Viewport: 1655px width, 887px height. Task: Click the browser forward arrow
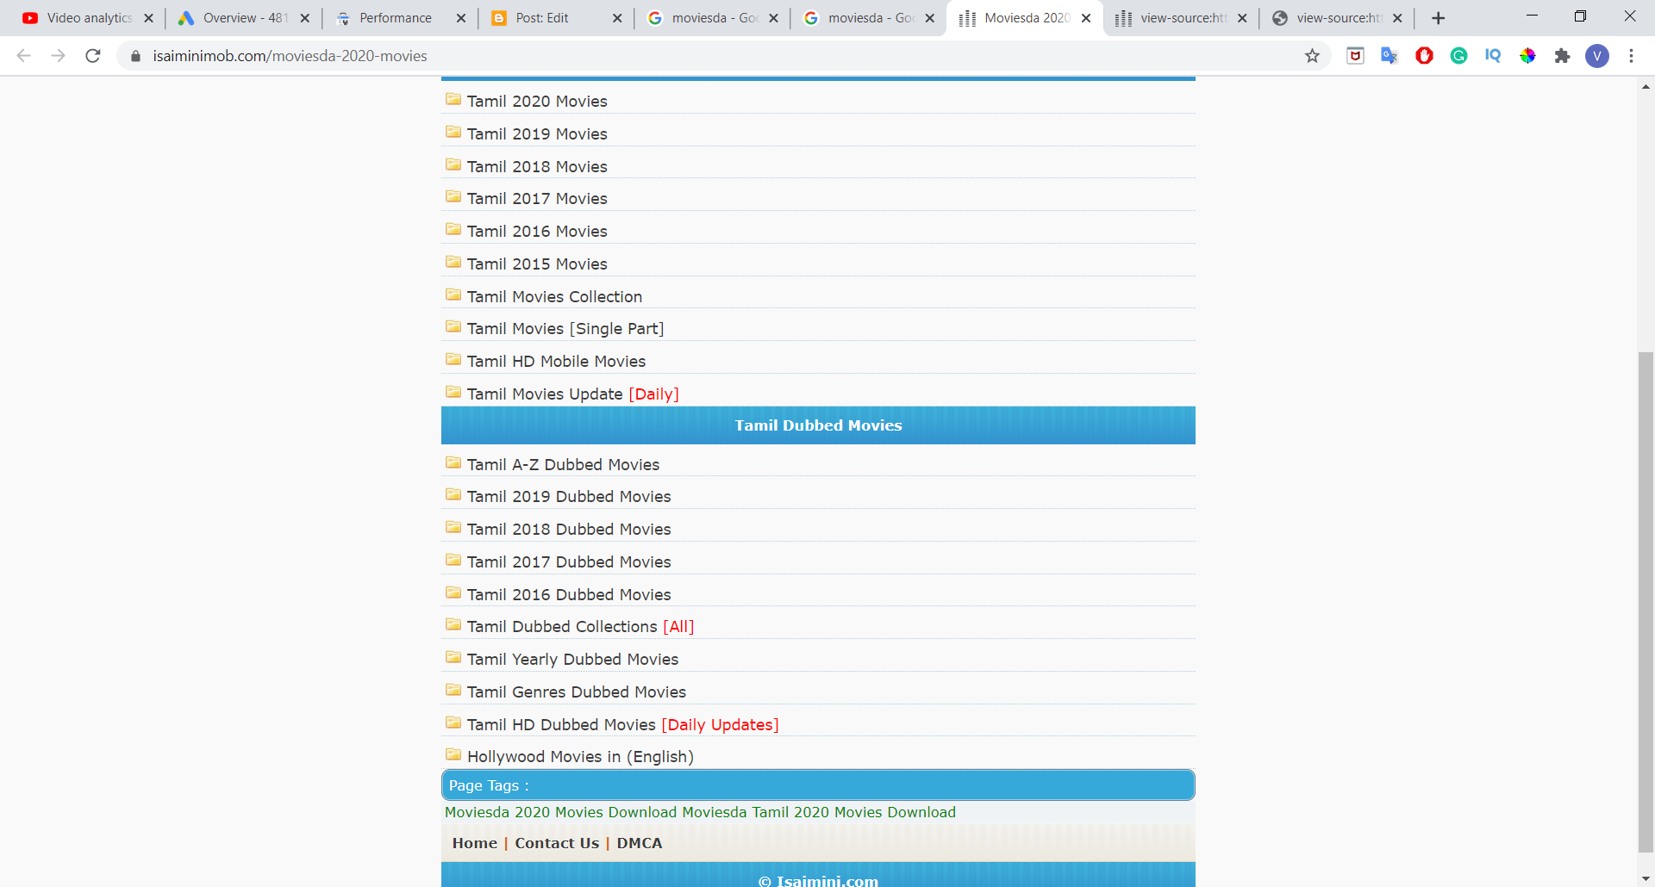tap(59, 56)
